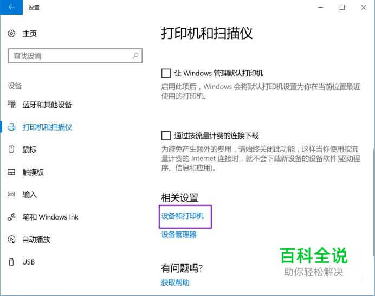Open 主页 settings home
The image size is (375, 296).
pos(29,34)
